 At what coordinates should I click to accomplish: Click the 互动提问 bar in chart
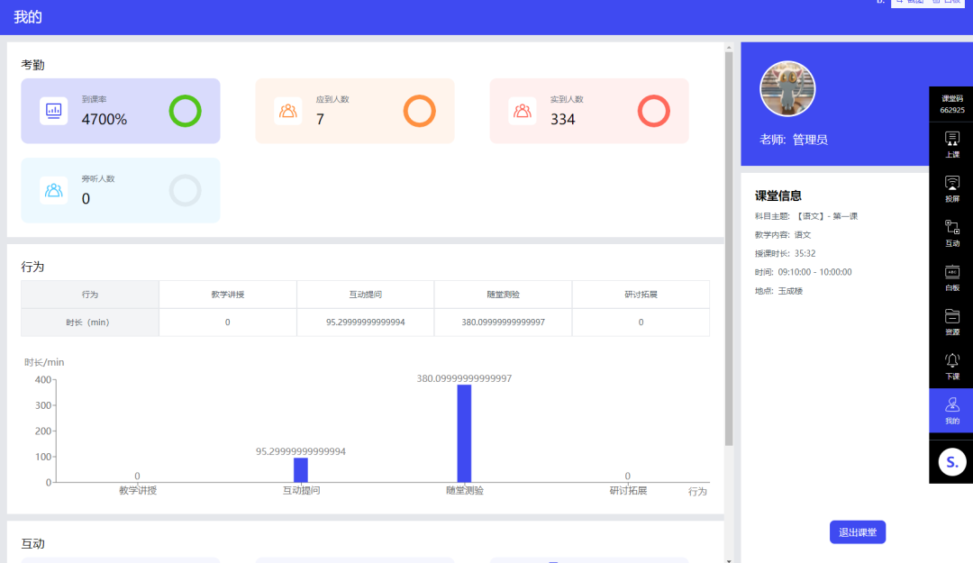[x=301, y=469]
